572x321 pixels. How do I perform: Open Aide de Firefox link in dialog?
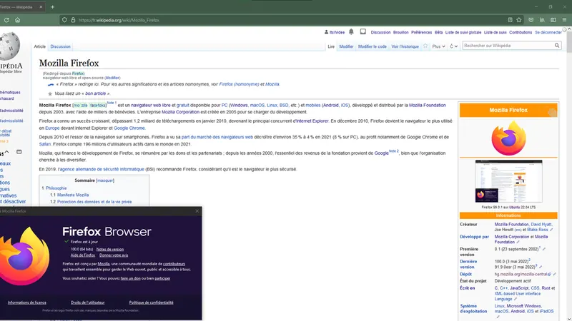coord(83,255)
